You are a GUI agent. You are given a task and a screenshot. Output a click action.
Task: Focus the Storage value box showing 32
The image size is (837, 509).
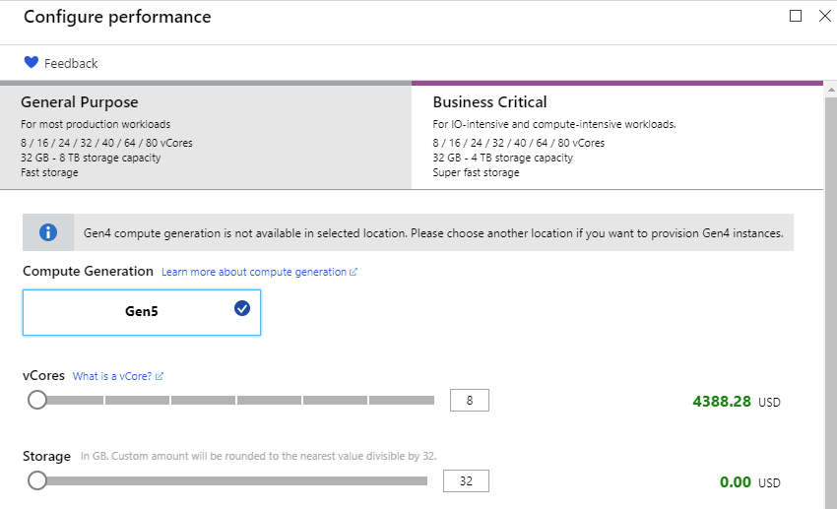coord(466,481)
